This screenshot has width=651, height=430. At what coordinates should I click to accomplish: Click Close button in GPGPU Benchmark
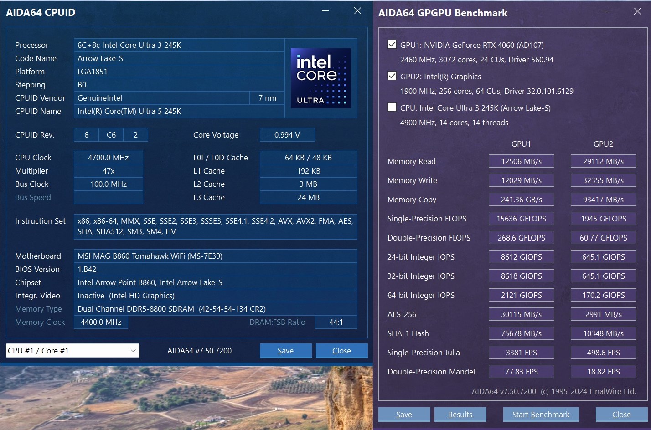click(621, 415)
